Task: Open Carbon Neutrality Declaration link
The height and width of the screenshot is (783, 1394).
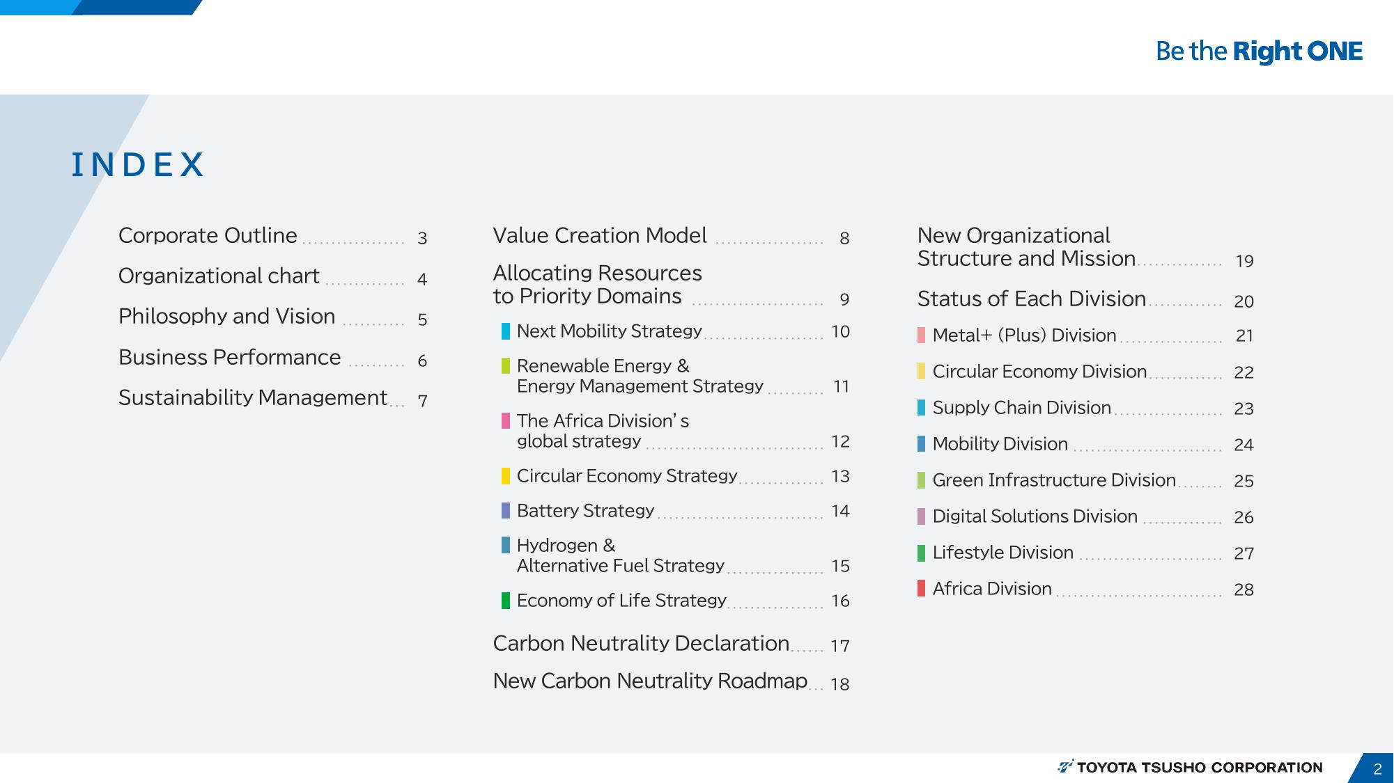Action: coord(641,644)
